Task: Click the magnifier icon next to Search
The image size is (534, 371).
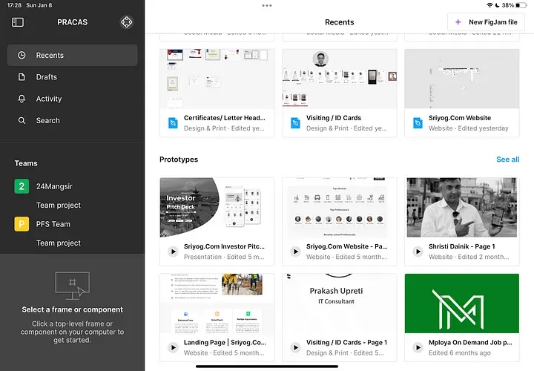Action: (22, 121)
